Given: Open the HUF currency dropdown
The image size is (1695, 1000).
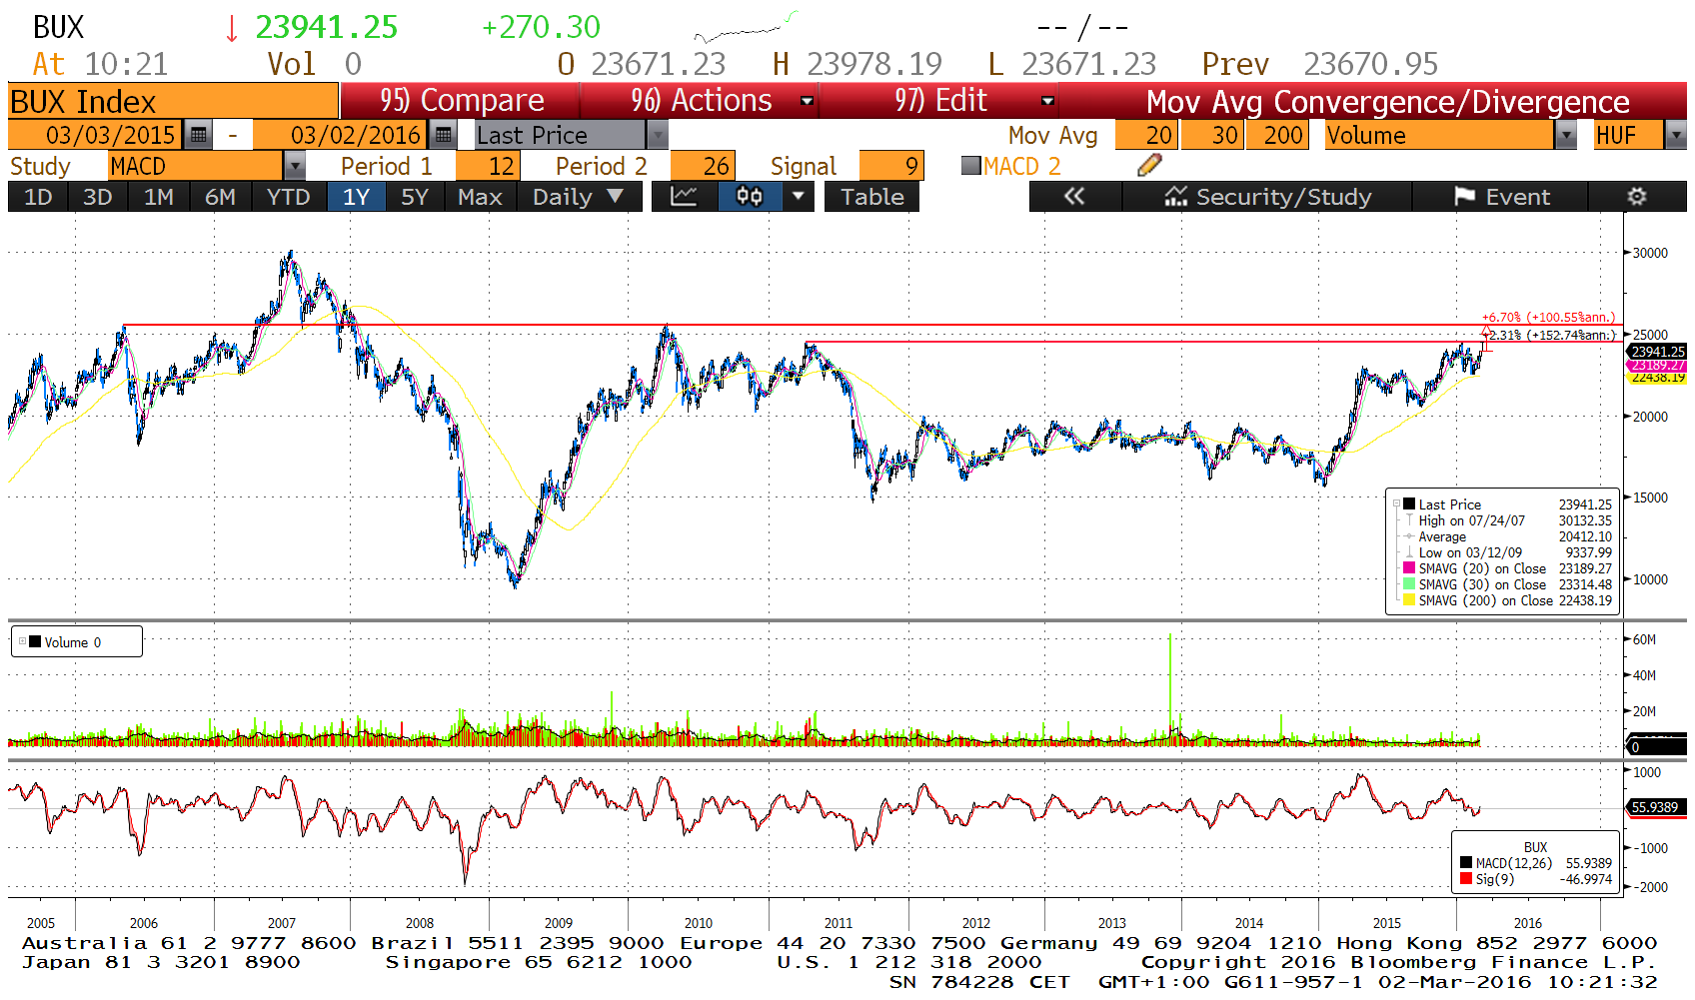Looking at the screenshot, I should [x=1676, y=134].
